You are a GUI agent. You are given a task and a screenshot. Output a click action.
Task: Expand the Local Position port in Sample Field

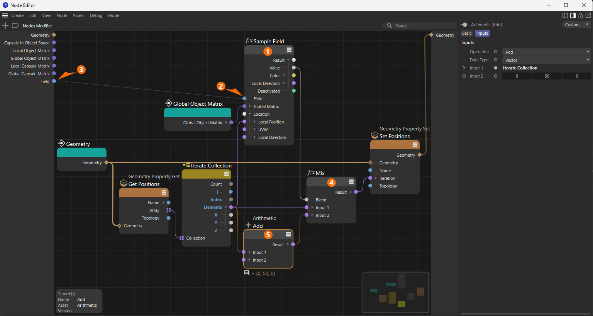pos(254,122)
